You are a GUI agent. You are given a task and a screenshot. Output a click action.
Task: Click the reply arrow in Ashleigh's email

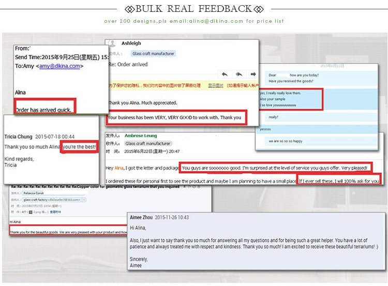225,74
